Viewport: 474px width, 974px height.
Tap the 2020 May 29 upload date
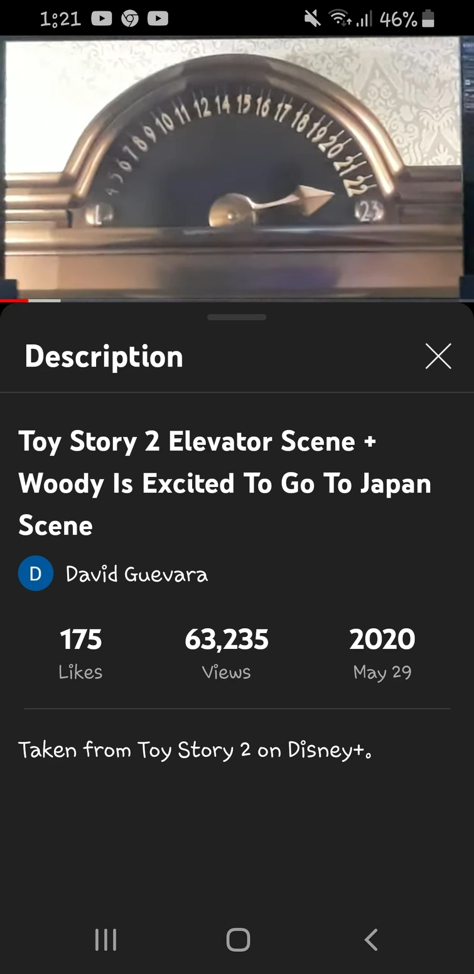pos(382,654)
